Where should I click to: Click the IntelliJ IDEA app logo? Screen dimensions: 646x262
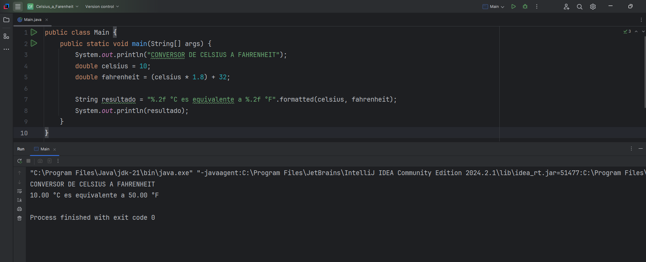(x=6, y=7)
